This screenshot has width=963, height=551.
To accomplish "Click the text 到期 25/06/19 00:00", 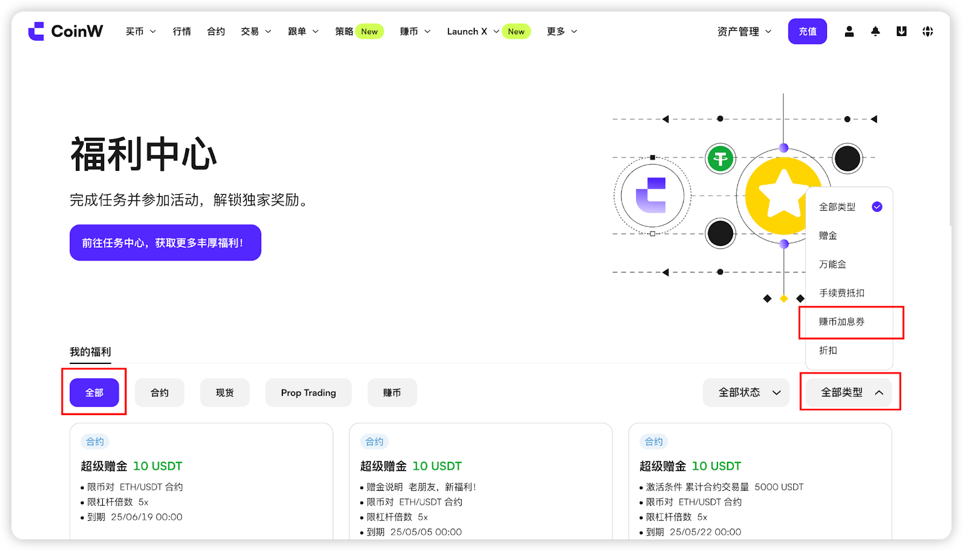I will [x=135, y=517].
